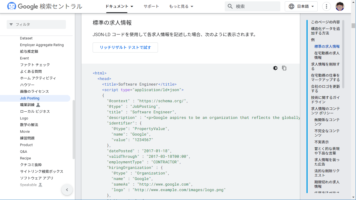Click the filter icon in sidebar
Image resolution: width=356 pixels, height=200 pixels.
pos(11,24)
